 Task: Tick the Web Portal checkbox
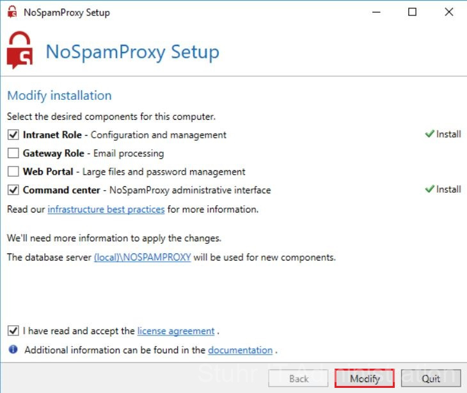tap(13, 172)
